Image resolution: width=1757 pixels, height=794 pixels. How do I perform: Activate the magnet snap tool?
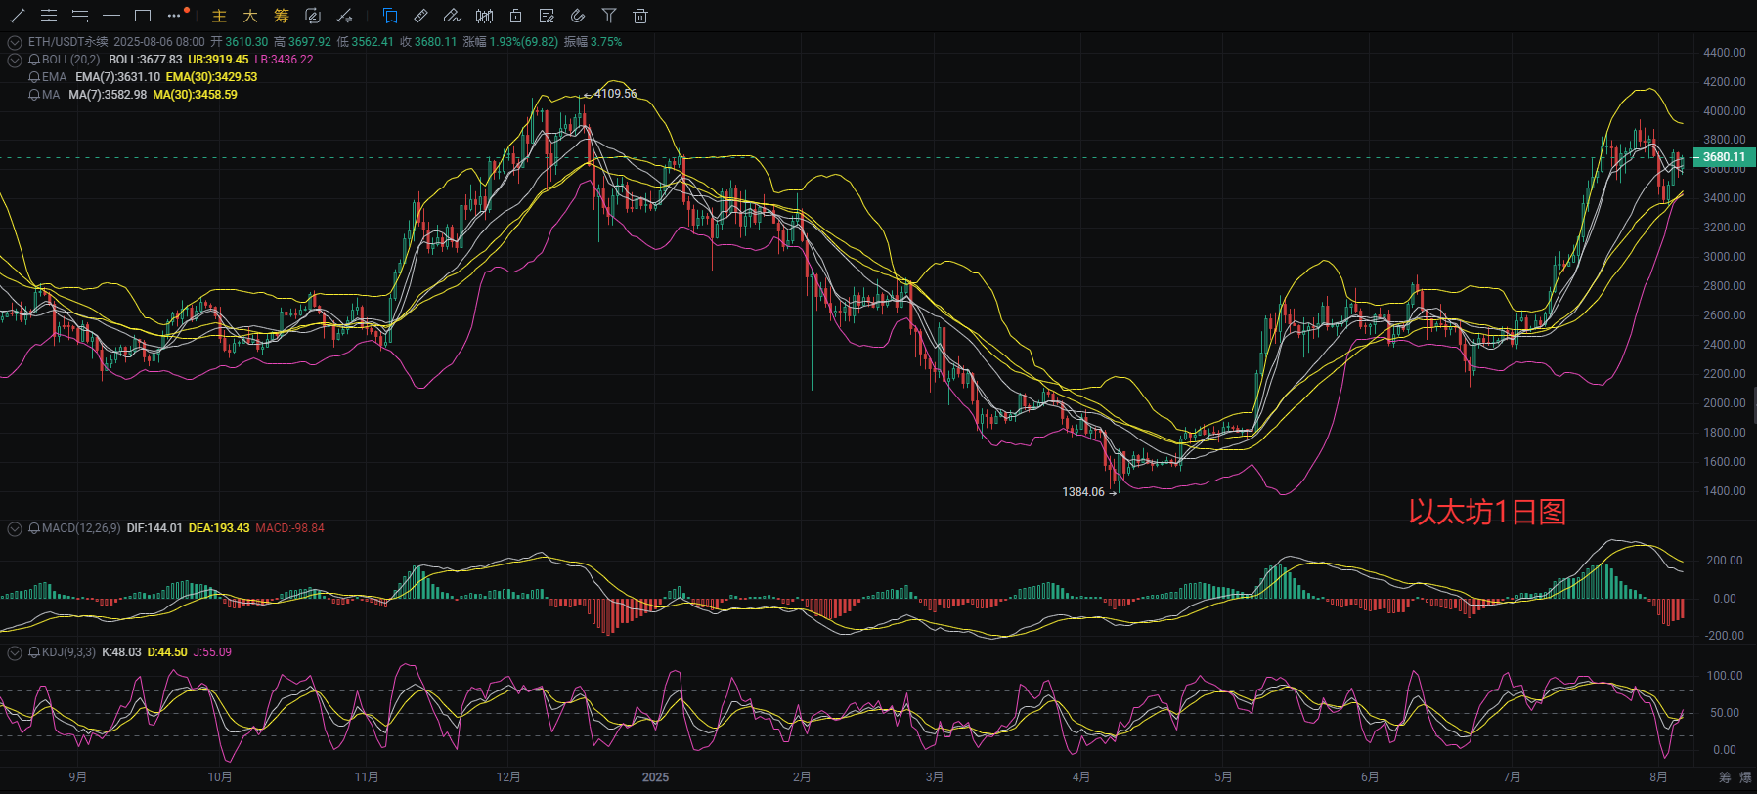(578, 16)
